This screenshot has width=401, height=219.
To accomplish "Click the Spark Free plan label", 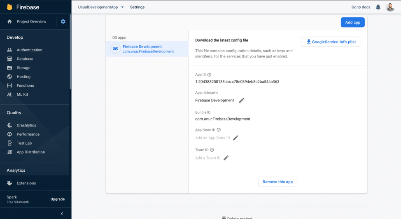I will [18, 199].
